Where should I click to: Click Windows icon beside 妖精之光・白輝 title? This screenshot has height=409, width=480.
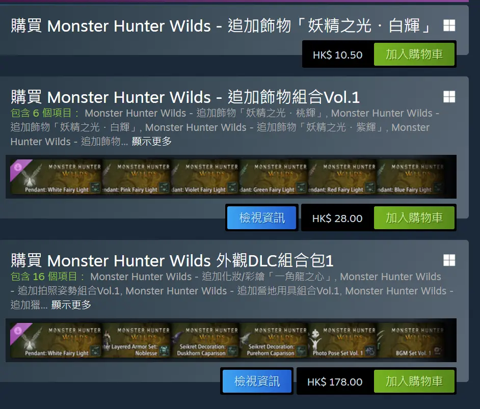tap(449, 25)
